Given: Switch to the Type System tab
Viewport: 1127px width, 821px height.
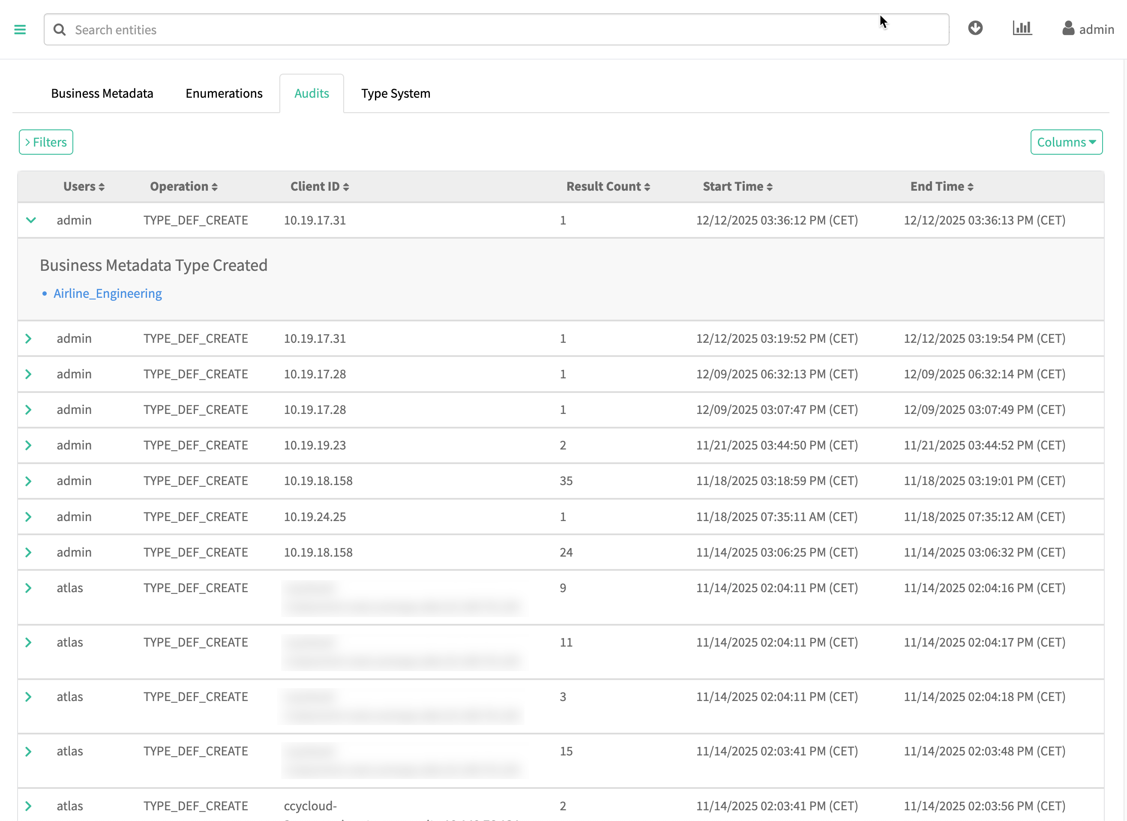Looking at the screenshot, I should [396, 93].
